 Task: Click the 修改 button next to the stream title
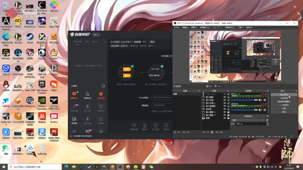coord(152,42)
